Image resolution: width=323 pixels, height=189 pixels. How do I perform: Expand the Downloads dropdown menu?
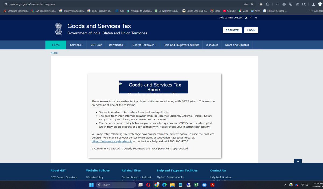[x=117, y=45]
